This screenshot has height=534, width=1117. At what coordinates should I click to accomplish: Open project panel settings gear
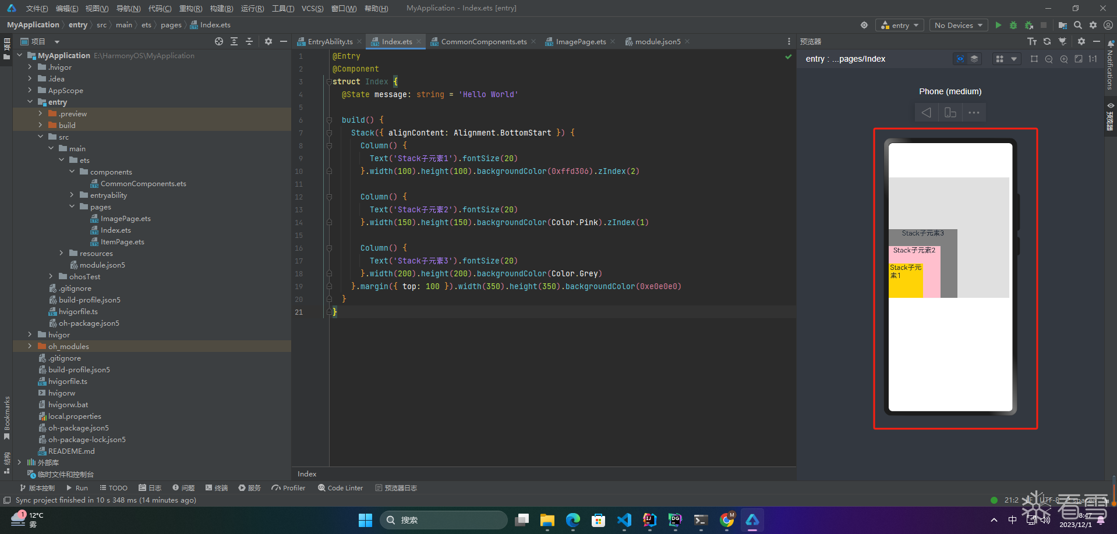click(268, 41)
